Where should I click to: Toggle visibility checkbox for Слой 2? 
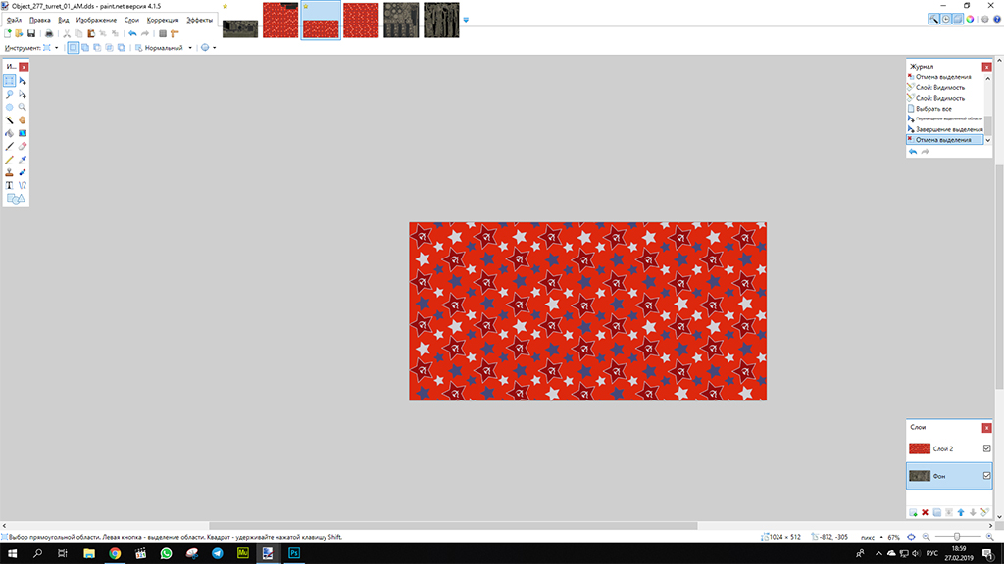tap(986, 448)
